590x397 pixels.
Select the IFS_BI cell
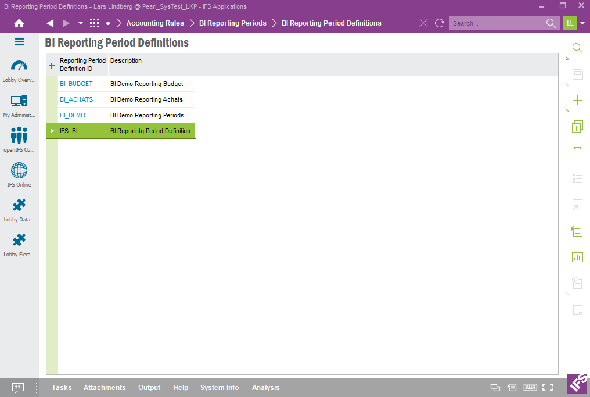pyautogui.click(x=83, y=131)
